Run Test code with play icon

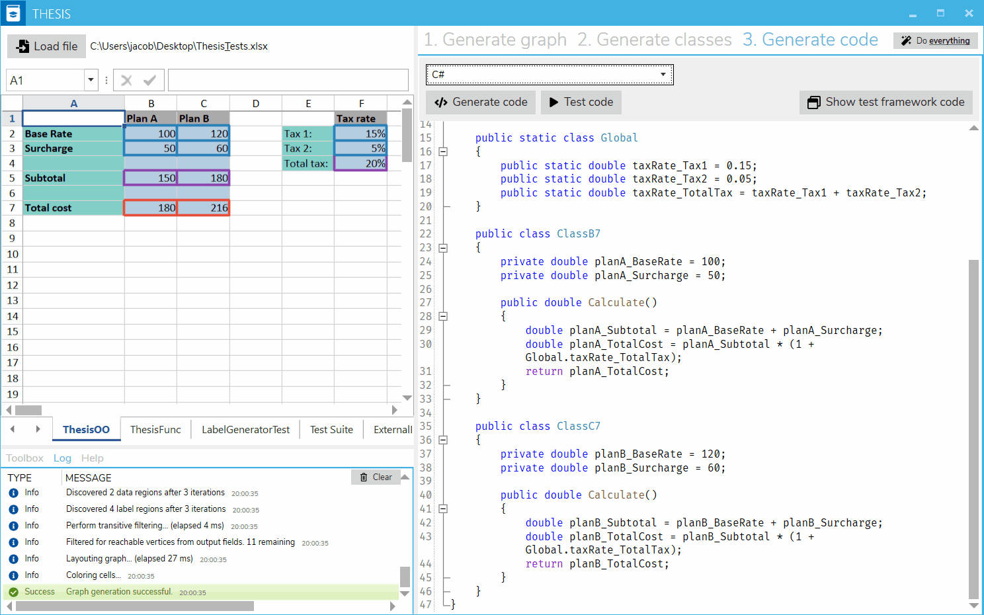click(x=581, y=102)
